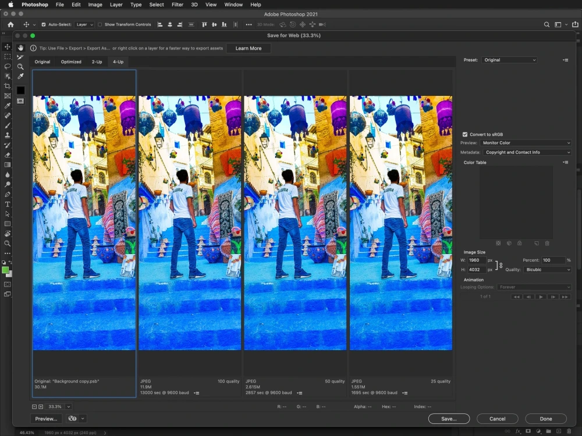Select the Hand tool in Save for Web
This screenshot has width=582, height=436.
tap(20, 48)
